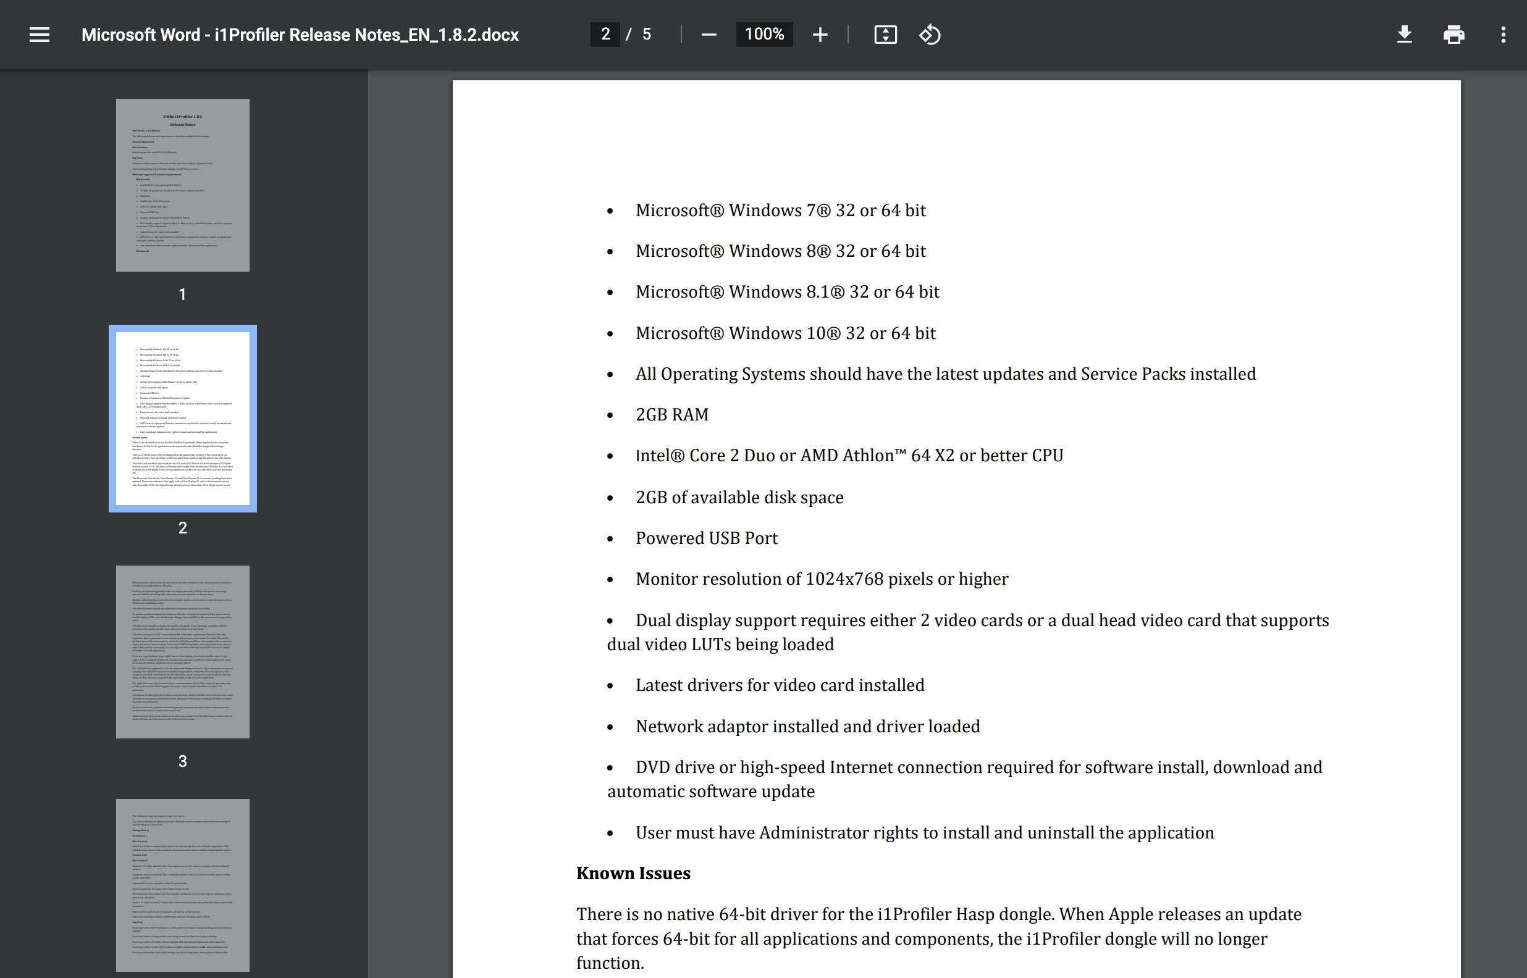Select the page 1 thumbnail
The width and height of the screenshot is (1527, 978).
coord(182,185)
